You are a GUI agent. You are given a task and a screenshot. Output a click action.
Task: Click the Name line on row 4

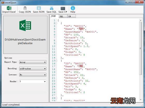pos(75,29)
